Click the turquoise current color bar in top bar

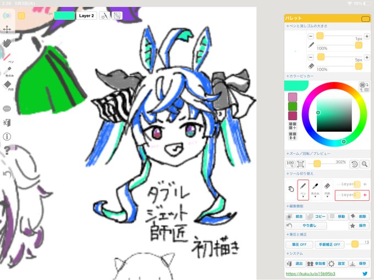click(x=64, y=16)
